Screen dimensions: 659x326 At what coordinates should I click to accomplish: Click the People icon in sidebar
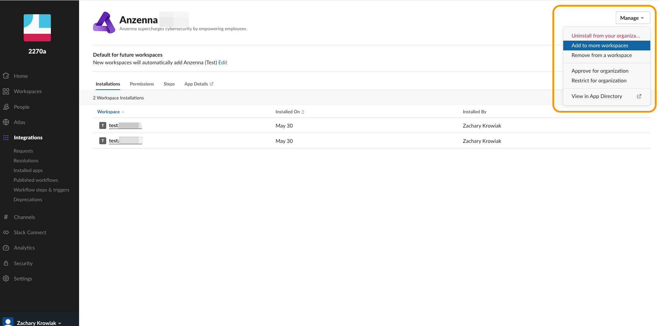[x=6, y=107]
